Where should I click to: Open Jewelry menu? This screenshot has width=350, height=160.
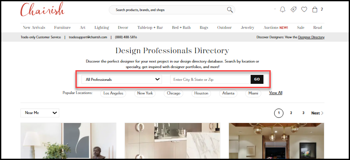248,28
